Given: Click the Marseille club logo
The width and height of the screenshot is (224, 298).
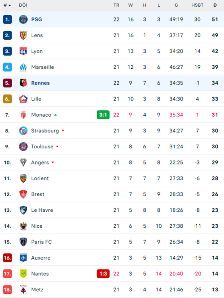Looking at the screenshot, I should pos(23,67).
